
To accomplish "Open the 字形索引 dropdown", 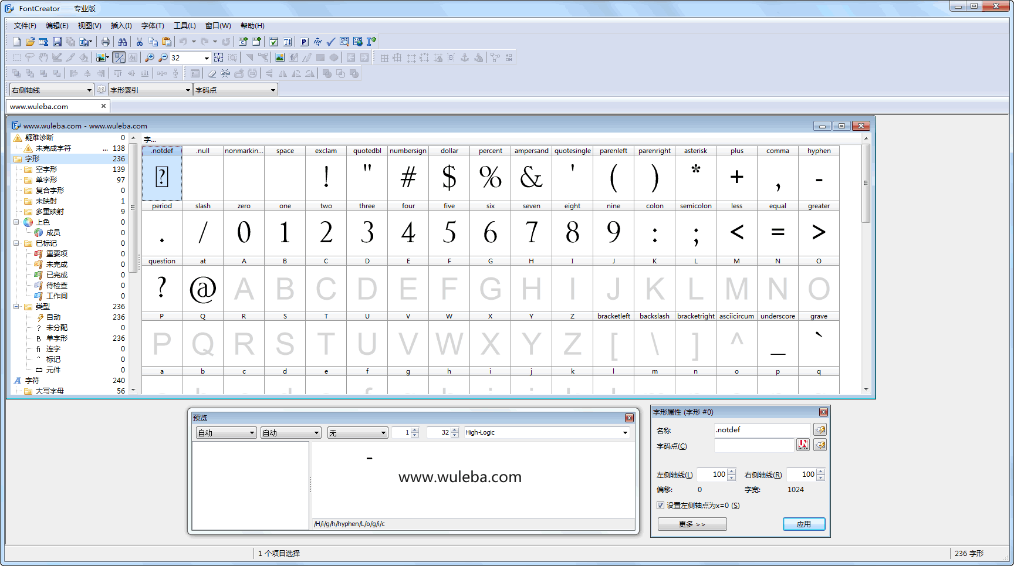I will 188,90.
